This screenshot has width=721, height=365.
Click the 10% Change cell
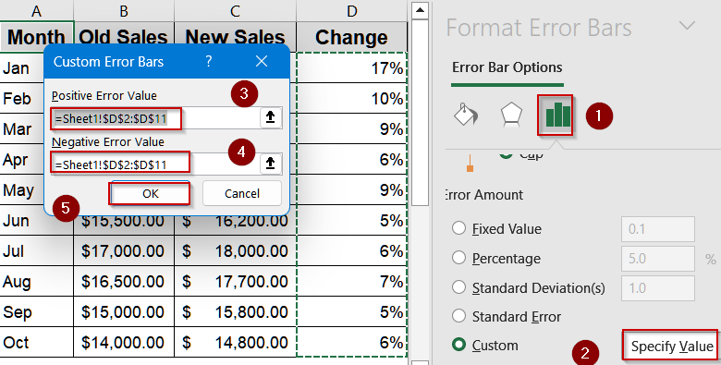pos(352,98)
